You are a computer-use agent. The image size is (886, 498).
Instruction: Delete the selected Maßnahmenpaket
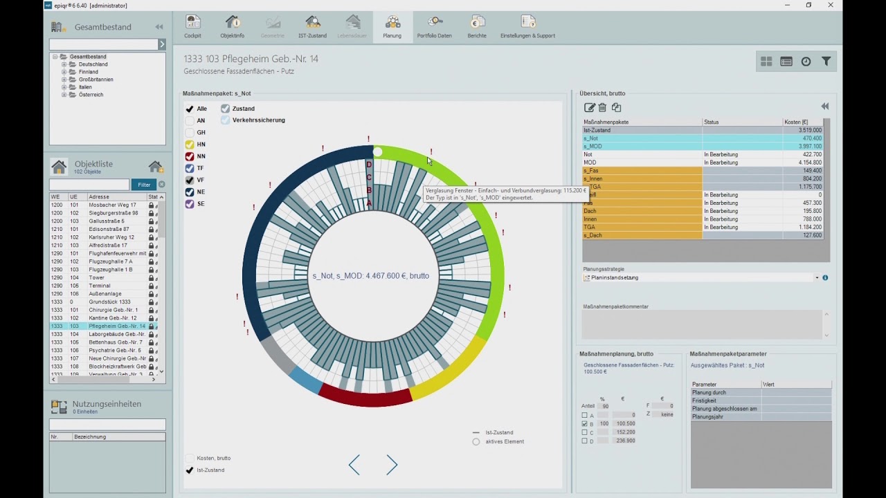tap(603, 107)
